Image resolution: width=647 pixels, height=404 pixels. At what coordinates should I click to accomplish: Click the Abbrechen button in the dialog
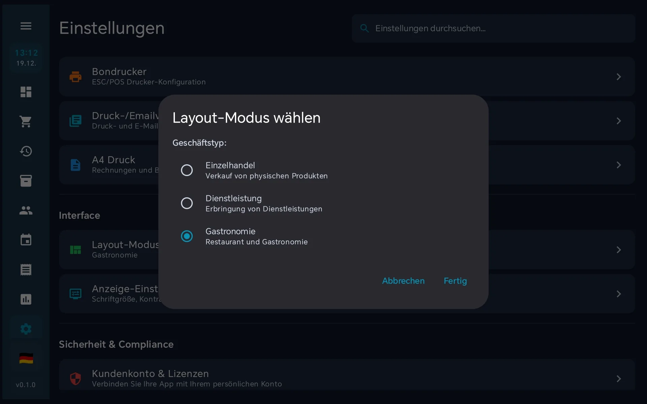pos(403,281)
